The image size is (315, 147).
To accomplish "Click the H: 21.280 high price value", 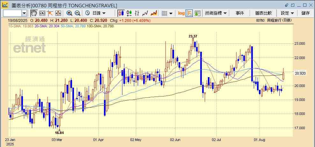I will coord(59,20).
